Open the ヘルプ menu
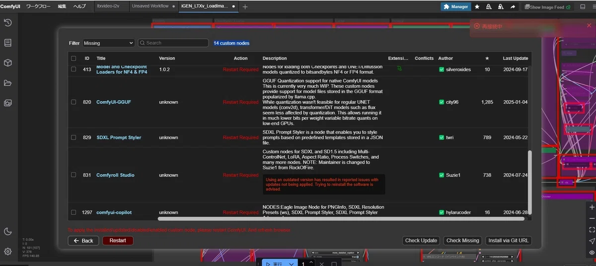596x266 pixels. point(79,6)
